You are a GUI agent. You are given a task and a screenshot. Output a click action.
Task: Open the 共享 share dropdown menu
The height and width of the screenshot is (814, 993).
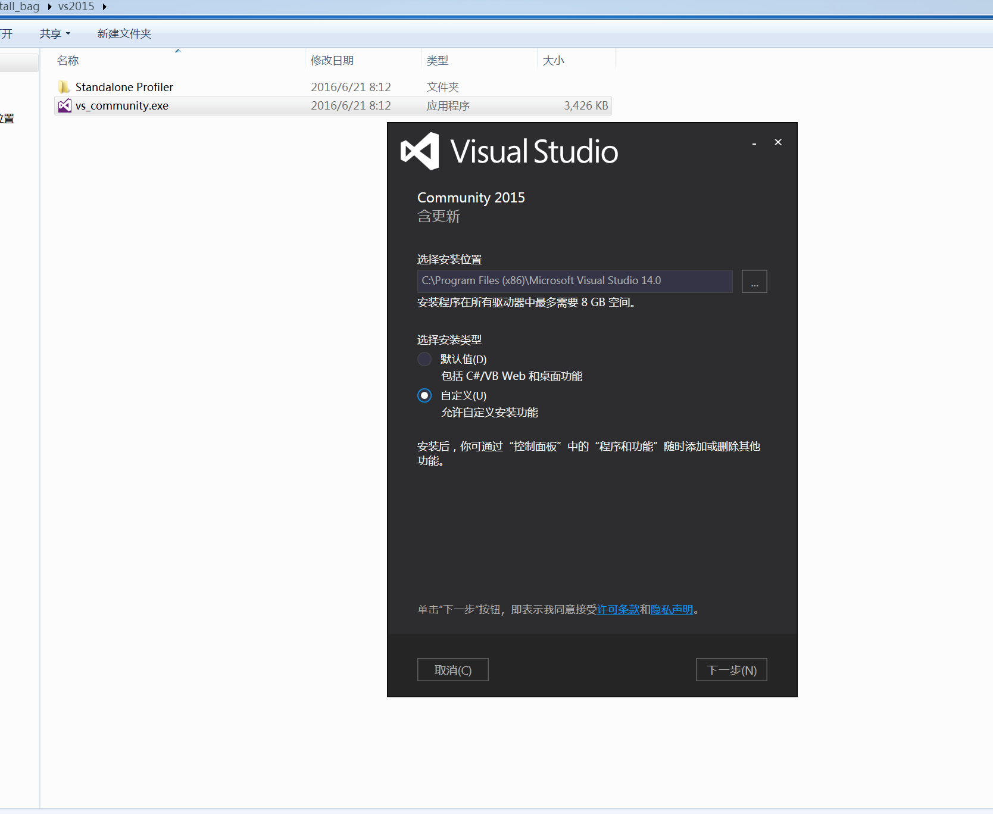(x=55, y=33)
